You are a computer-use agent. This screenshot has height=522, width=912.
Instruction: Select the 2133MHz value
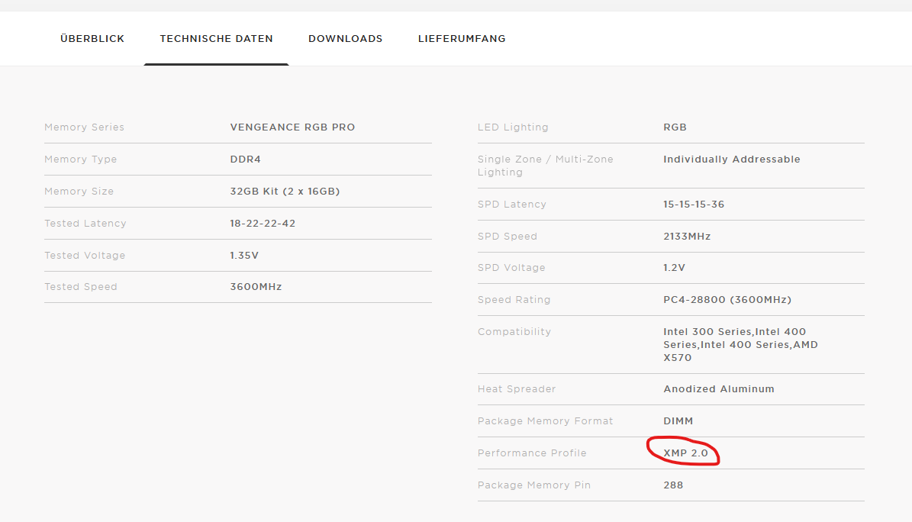pos(687,237)
